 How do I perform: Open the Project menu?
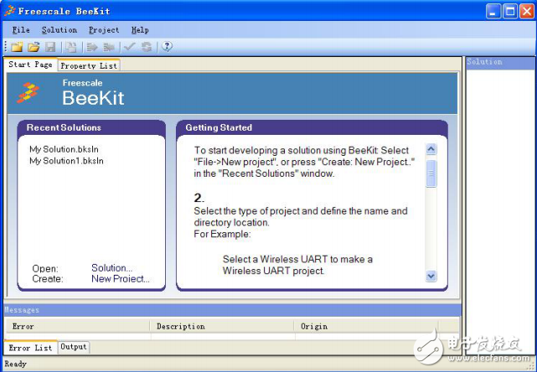click(x=104, y=30)
